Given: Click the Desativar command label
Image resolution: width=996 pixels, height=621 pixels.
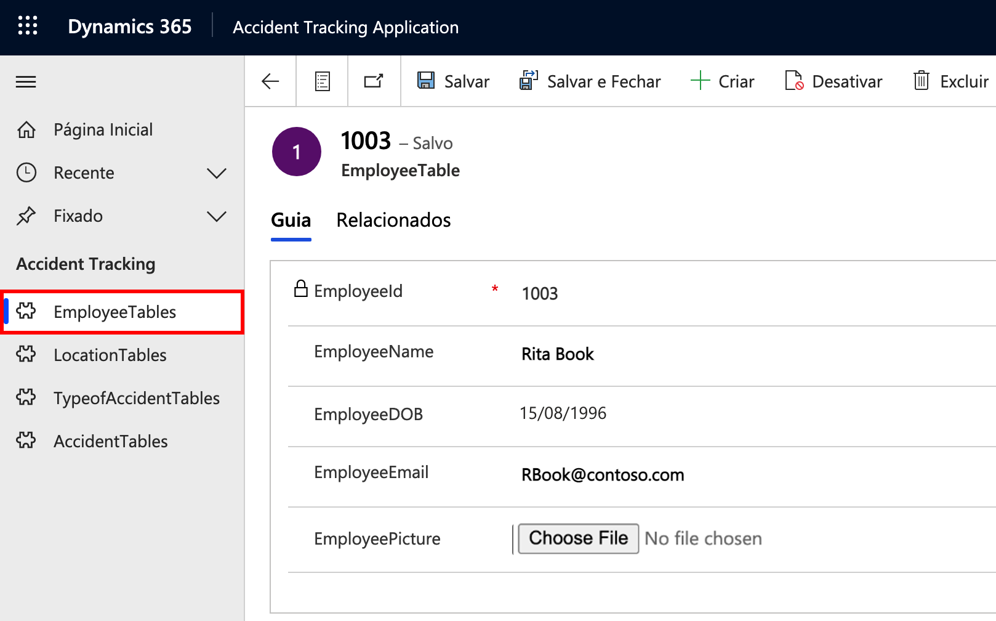Looking at the screenshot, I should (847, 81).
